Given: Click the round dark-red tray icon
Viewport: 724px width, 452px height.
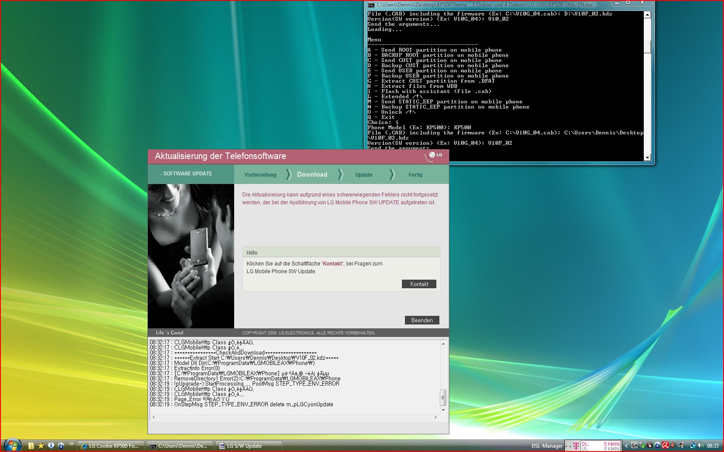Looking at the screenshot, I should coord(649,446).
